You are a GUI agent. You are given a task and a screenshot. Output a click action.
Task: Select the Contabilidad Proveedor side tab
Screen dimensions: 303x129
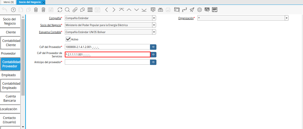click(x=11, y=64)
